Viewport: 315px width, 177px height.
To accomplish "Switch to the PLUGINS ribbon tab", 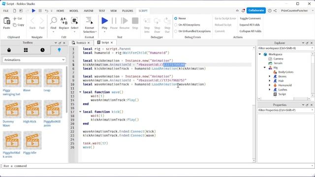I will click(127, 11).
